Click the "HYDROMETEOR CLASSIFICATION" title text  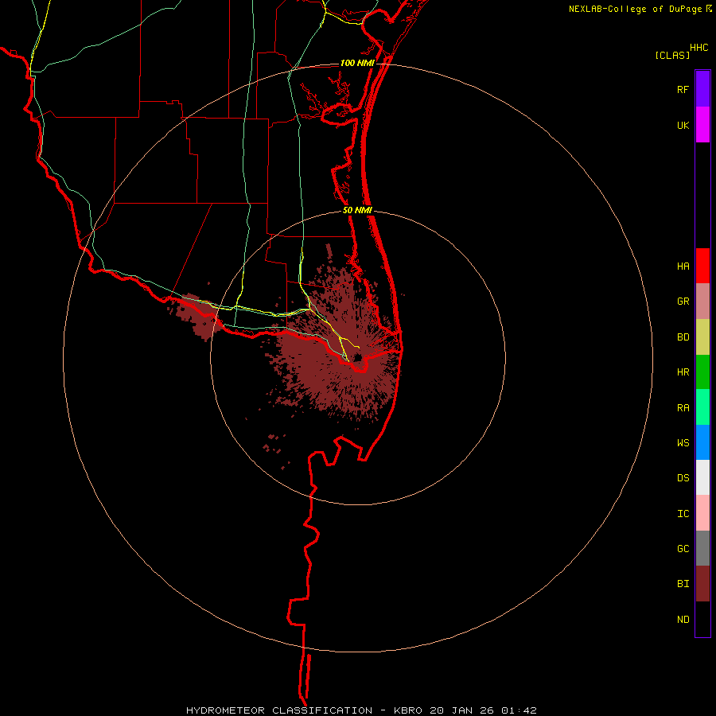(x=279, y=710)
